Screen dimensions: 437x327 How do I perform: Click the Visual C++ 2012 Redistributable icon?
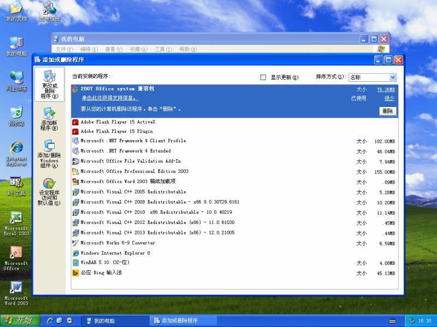tap(75, 222)
